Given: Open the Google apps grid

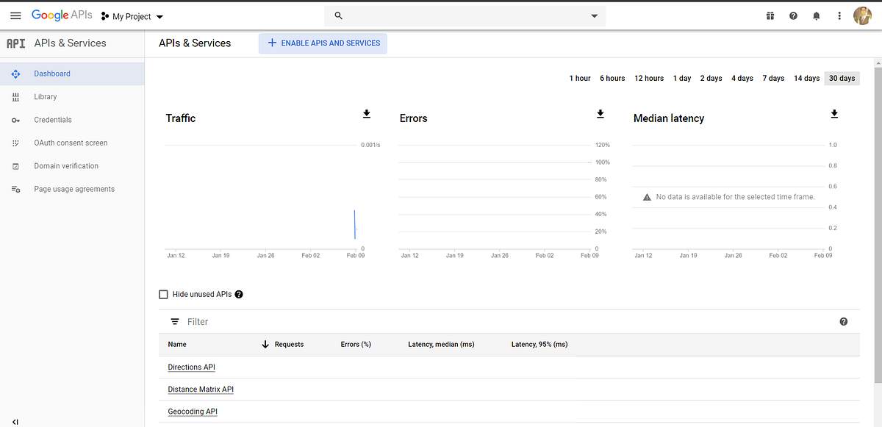Looking at the screenshot, I should pyautogui.click(x=770, y=15).
